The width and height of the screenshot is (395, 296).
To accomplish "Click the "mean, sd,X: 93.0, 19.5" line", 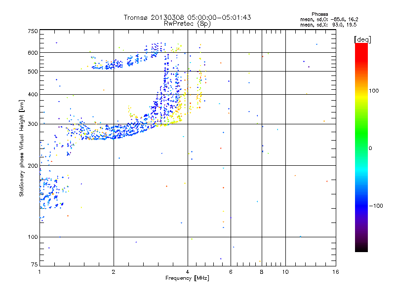I will point(328,25).
